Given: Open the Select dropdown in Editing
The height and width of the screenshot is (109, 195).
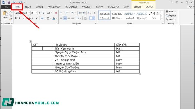Looking at the screenshot, I should pyautogui.click(x=171, y=20).
